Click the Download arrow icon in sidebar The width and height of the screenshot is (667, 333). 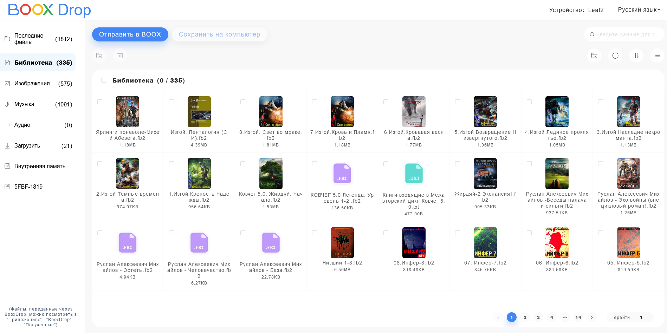7,146
